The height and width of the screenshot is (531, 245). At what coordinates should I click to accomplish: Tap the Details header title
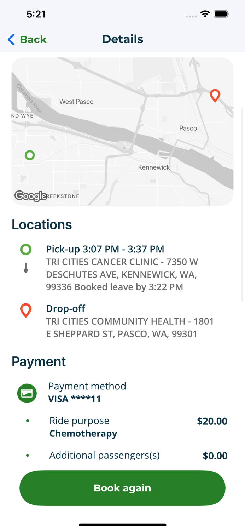tap(122, 39)
